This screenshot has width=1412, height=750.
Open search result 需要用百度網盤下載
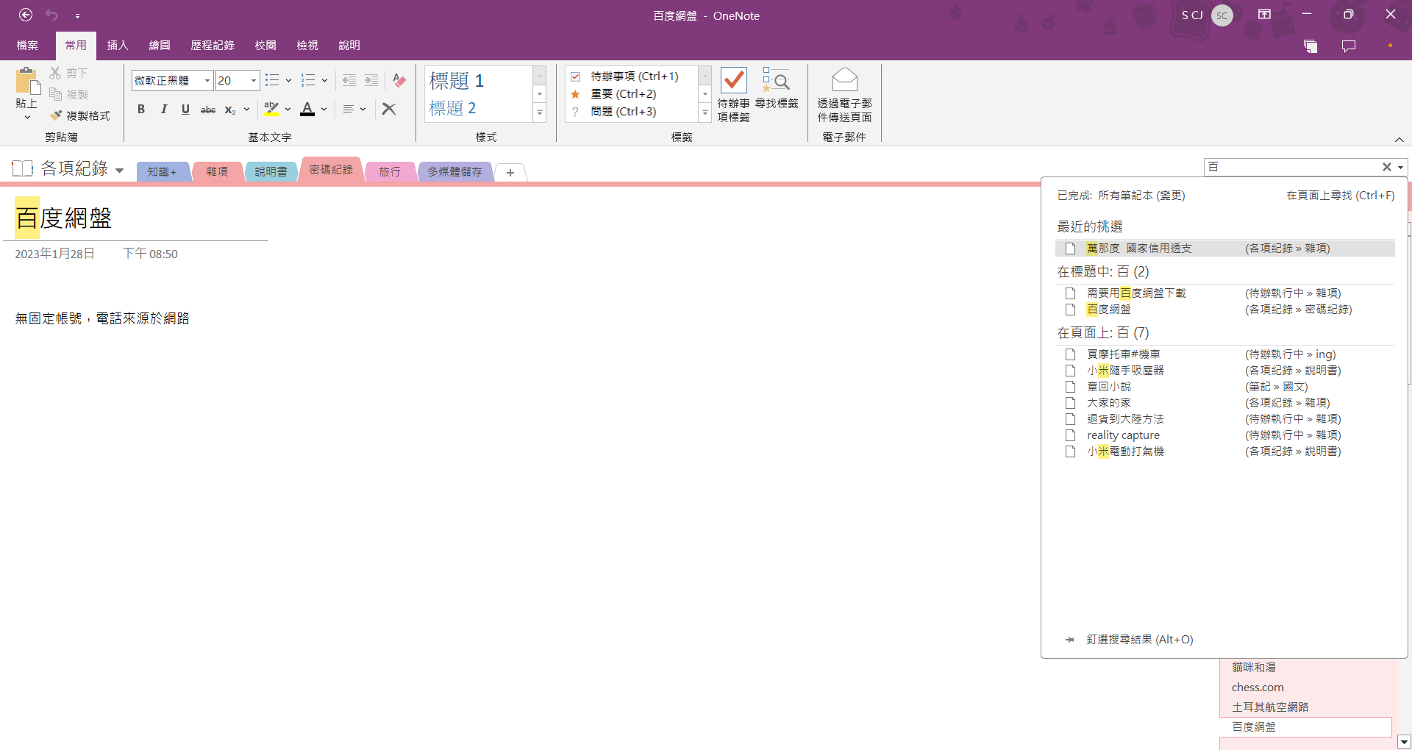pyautogui.click(x=1224, y=293)
